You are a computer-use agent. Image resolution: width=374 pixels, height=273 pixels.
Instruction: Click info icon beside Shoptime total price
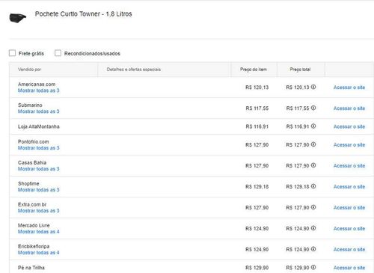pos(313,186)
